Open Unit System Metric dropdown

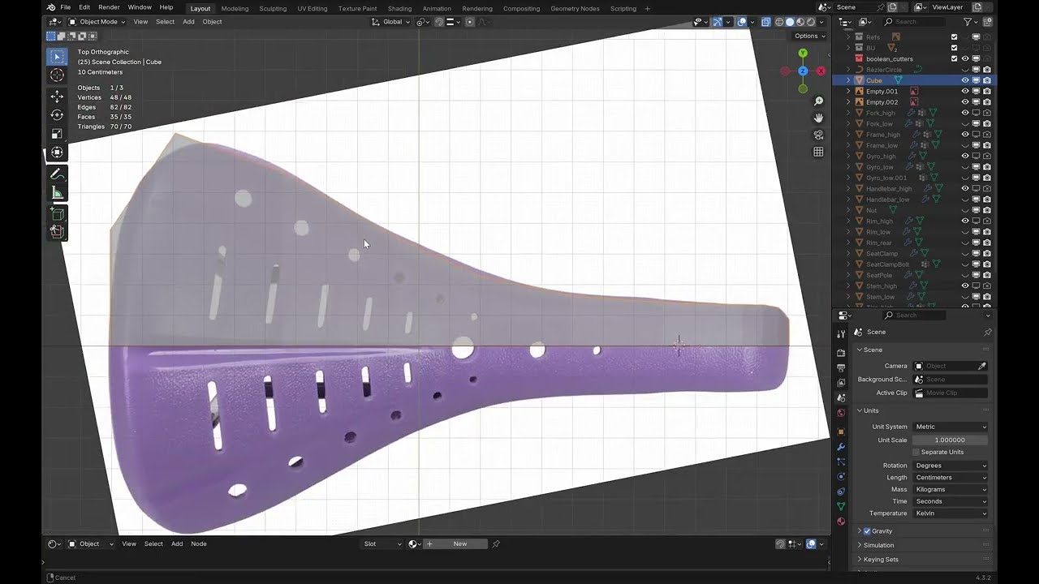(x=951, y=427)
